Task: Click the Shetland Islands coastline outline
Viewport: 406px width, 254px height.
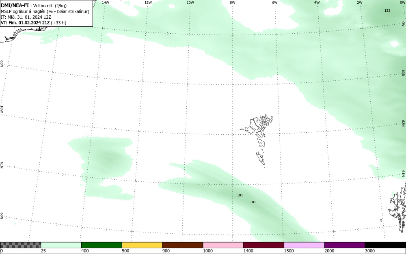Action: [x=397, y=207]
